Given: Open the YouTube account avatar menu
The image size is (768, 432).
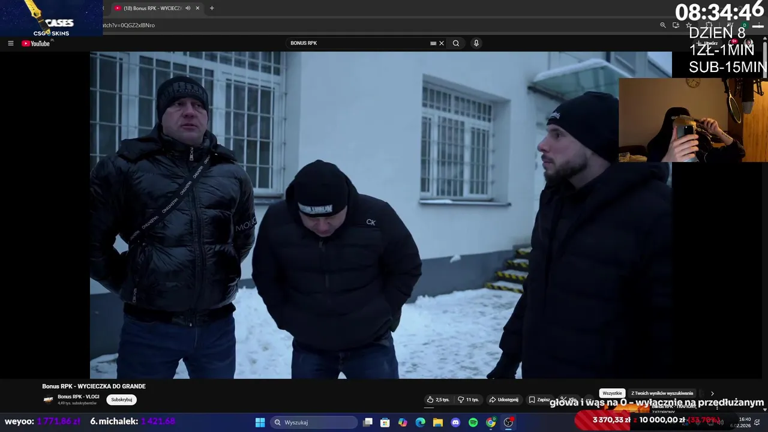Looking at the screenshot, I should [x=749, y=43].
